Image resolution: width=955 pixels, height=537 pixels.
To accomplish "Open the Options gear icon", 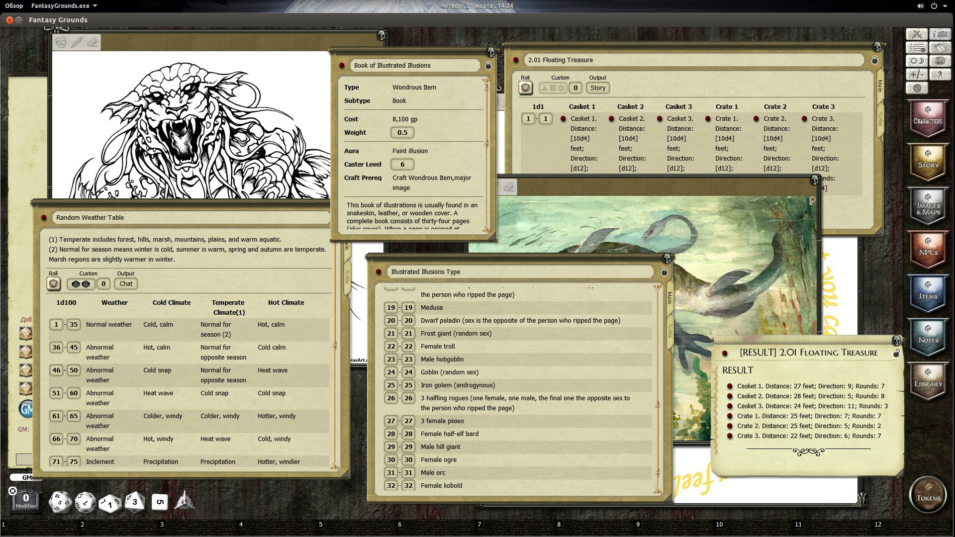I will pos(917,88).
